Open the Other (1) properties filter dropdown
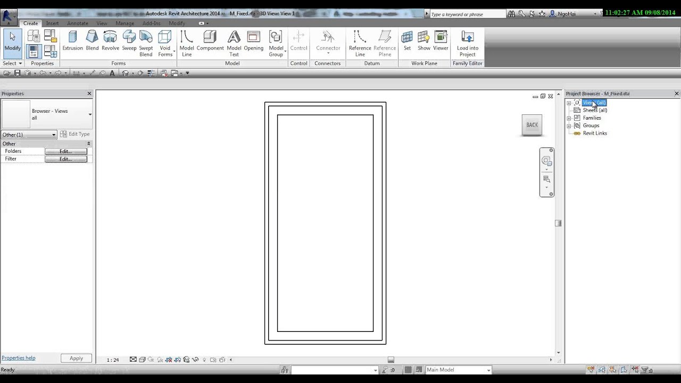 [29, 135]
